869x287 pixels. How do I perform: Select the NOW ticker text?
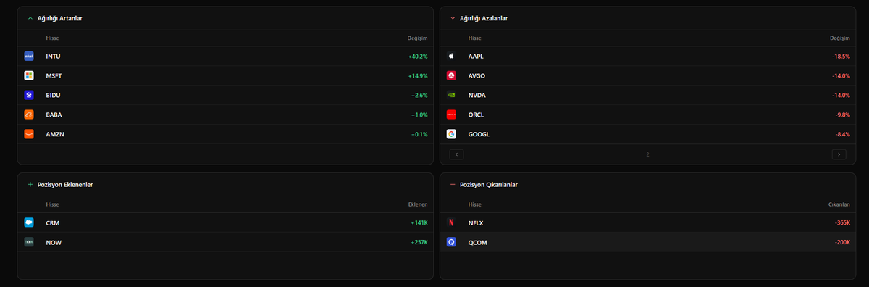(54, 242)
